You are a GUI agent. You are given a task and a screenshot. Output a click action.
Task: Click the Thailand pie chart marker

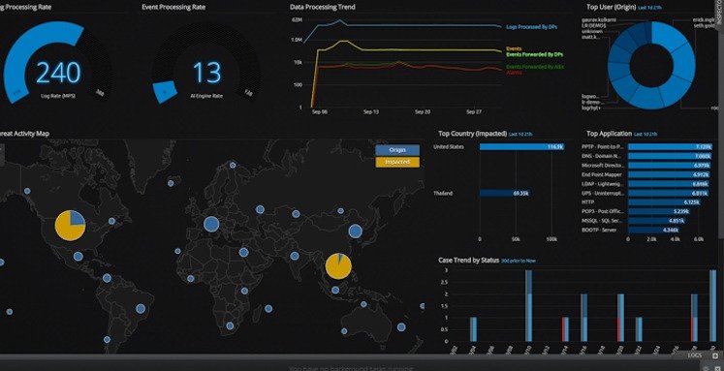pyautogui.click(x=338, y=266)
